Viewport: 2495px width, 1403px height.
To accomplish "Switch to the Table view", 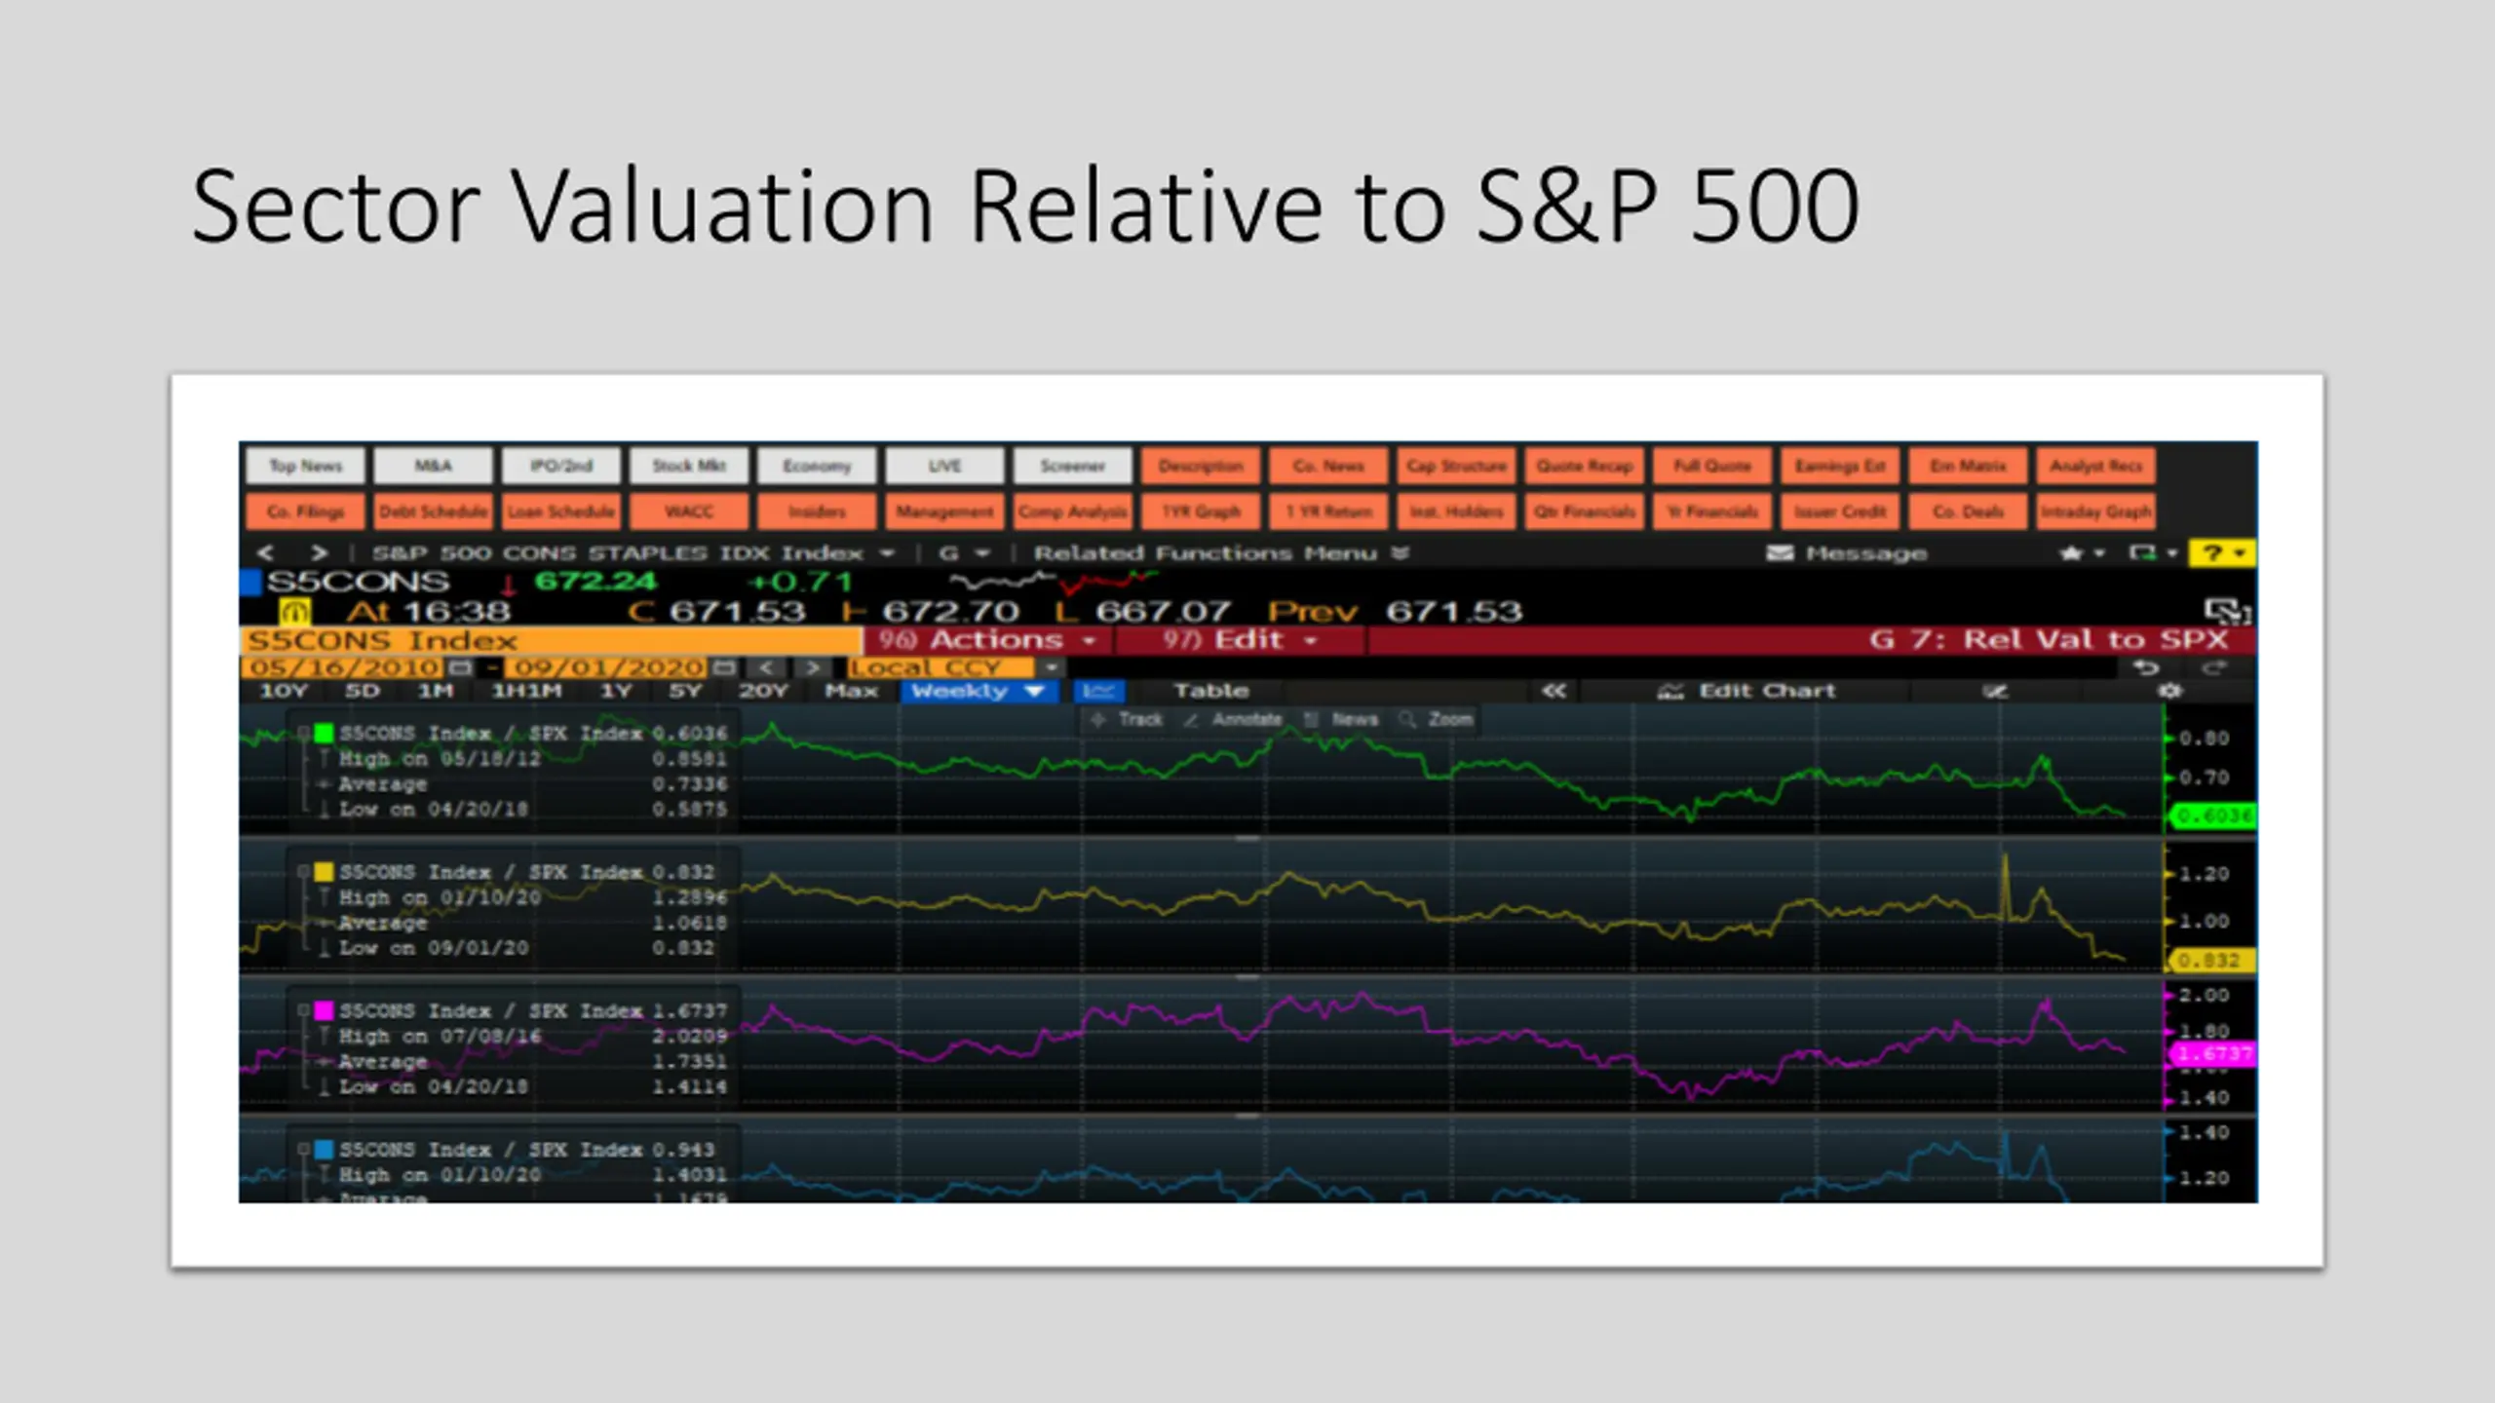I will pyautogui.click(x=1210, y=691).
